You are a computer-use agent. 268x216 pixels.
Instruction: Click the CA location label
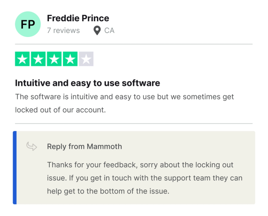109,30
